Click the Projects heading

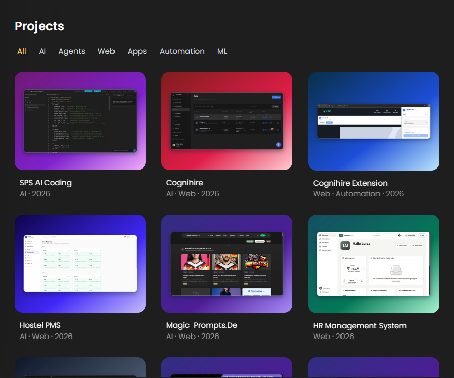40,26
